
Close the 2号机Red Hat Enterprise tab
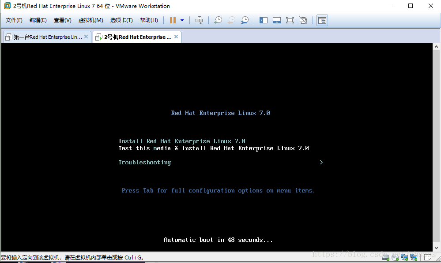[176, 37]
